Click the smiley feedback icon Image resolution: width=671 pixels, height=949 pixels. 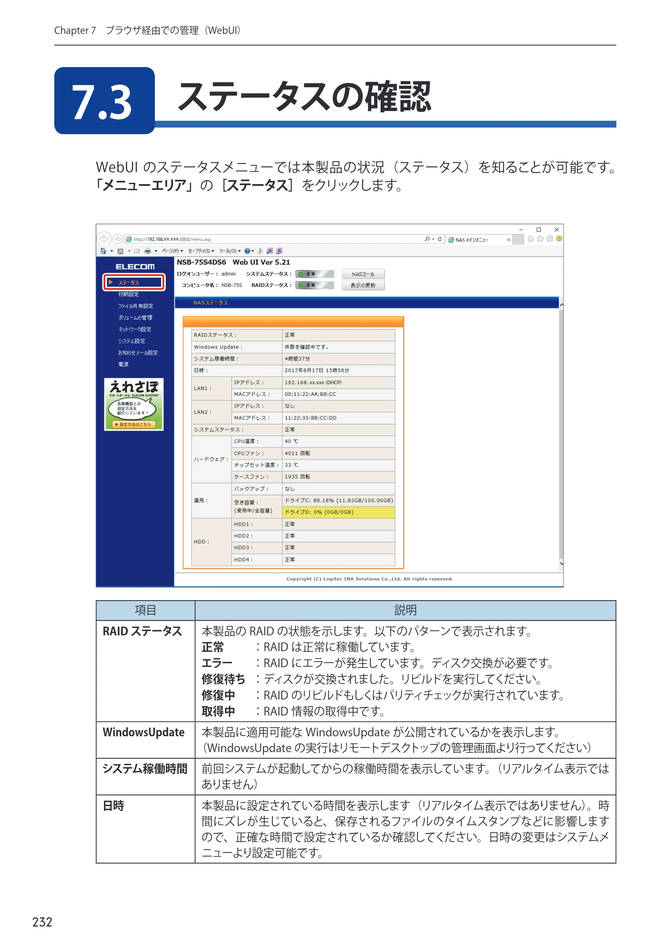point(559,239)
